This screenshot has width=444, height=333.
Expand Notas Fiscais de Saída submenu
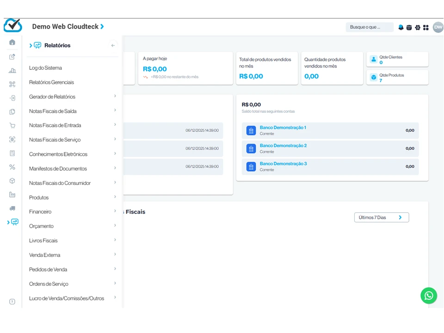tap(72, 111)
